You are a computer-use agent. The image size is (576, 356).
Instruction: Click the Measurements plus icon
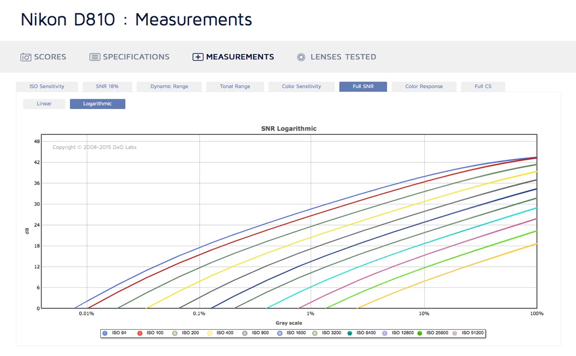coord(198,57)
